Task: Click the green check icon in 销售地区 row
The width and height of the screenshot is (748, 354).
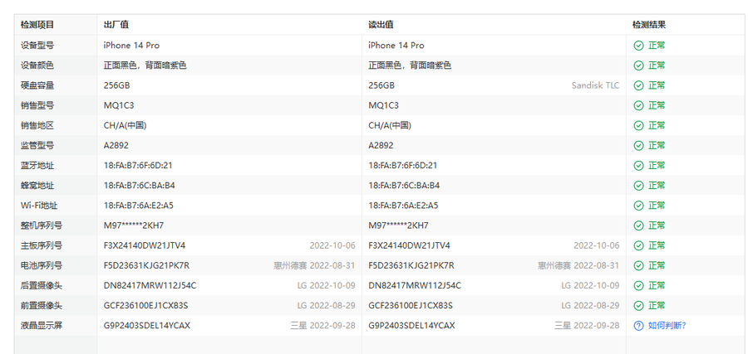Action: (638, 126)
